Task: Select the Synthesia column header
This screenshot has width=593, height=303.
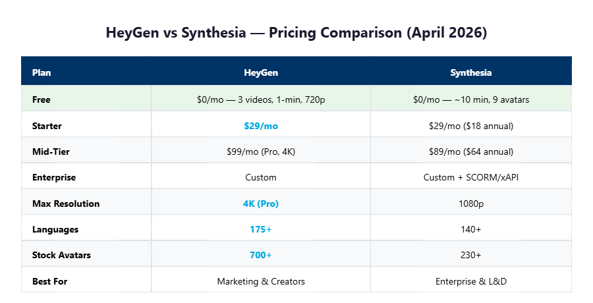Action: click(470, 72)
